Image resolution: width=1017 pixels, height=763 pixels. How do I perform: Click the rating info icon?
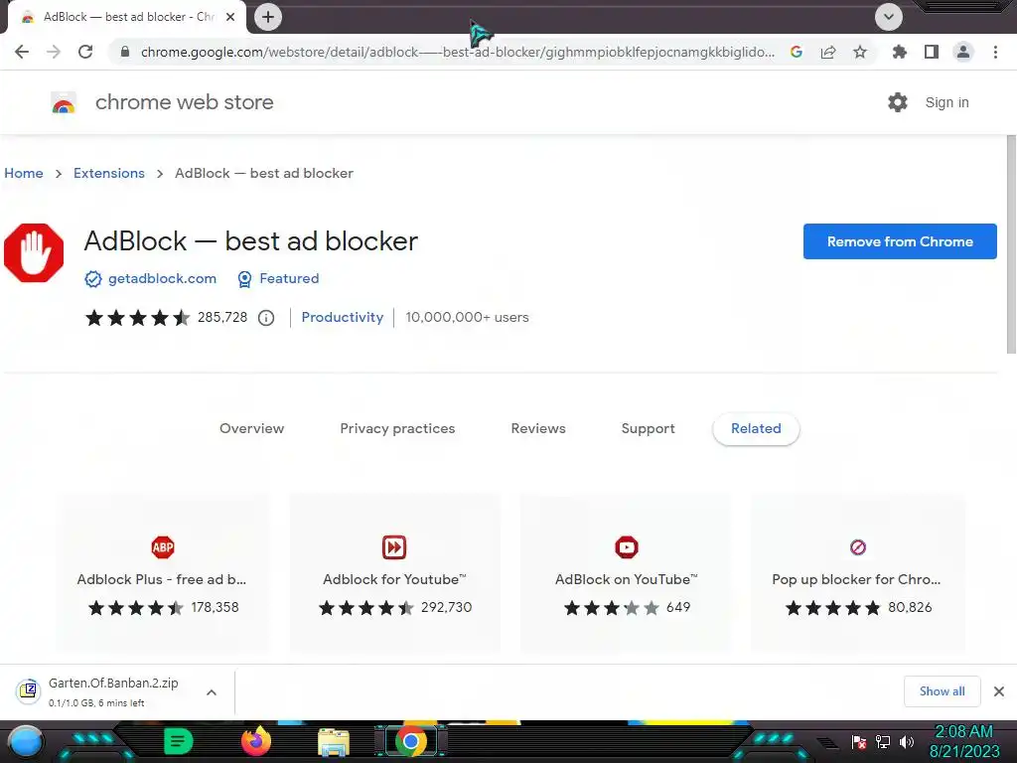(266, 318)
